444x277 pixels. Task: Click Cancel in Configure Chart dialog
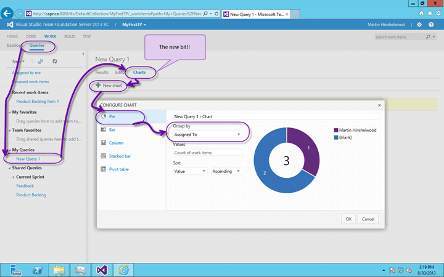(368, 219)
